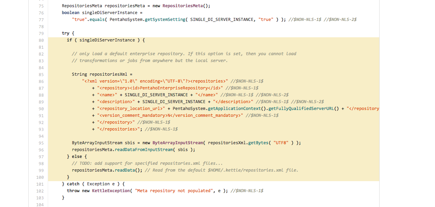
Task: Select line number 75
Action: coord(41,6)
